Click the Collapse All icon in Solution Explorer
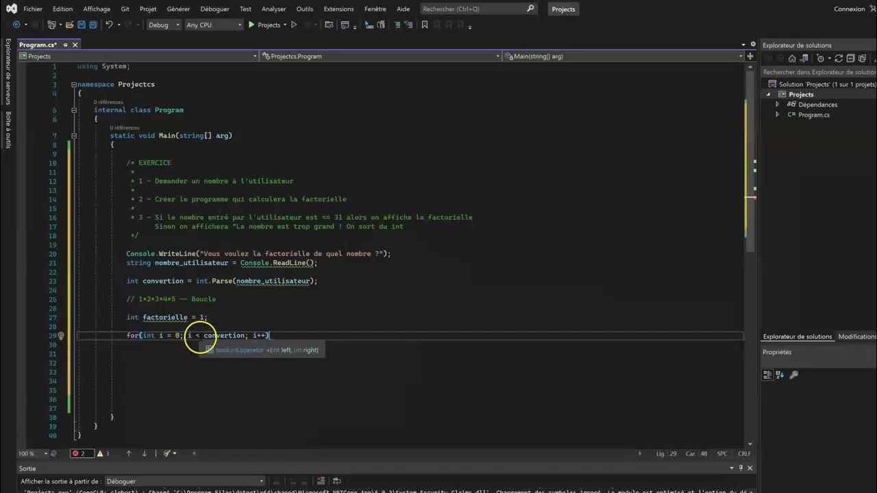This screenshot has height=493, width=877. point(850,58)
